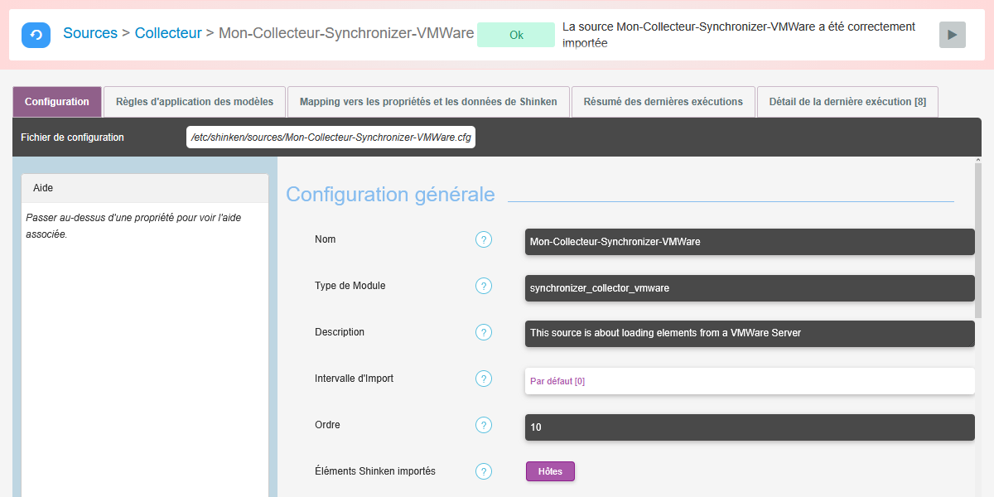Click the blue refresh icon button
994x497 pixels.
36,35
